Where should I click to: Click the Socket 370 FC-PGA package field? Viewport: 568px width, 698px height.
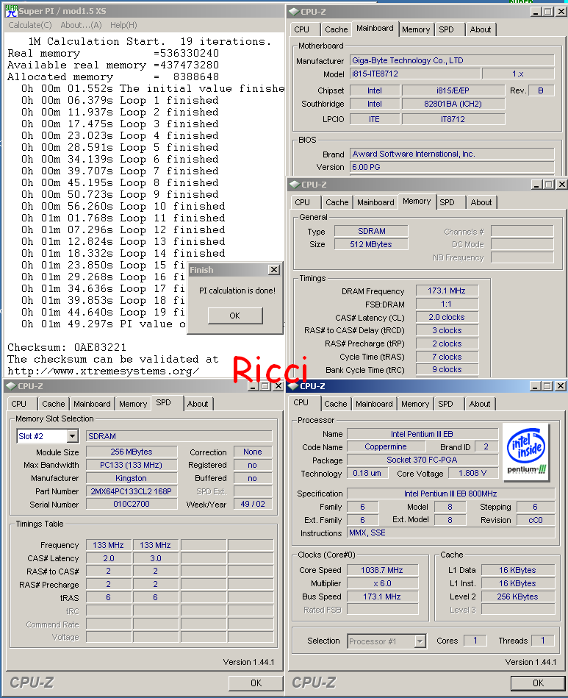tap(422, 460)
